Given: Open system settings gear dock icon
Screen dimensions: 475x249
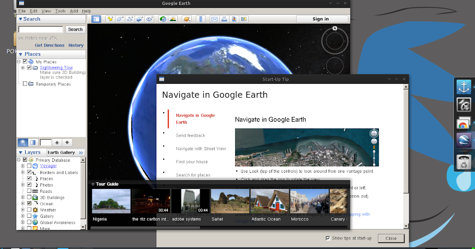Looking at the screenshot, I should 464,105.
